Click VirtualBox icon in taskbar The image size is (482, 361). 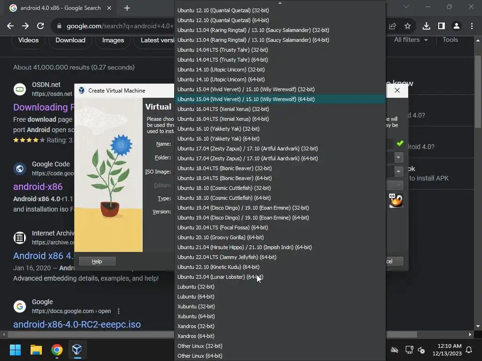point(77,350)
